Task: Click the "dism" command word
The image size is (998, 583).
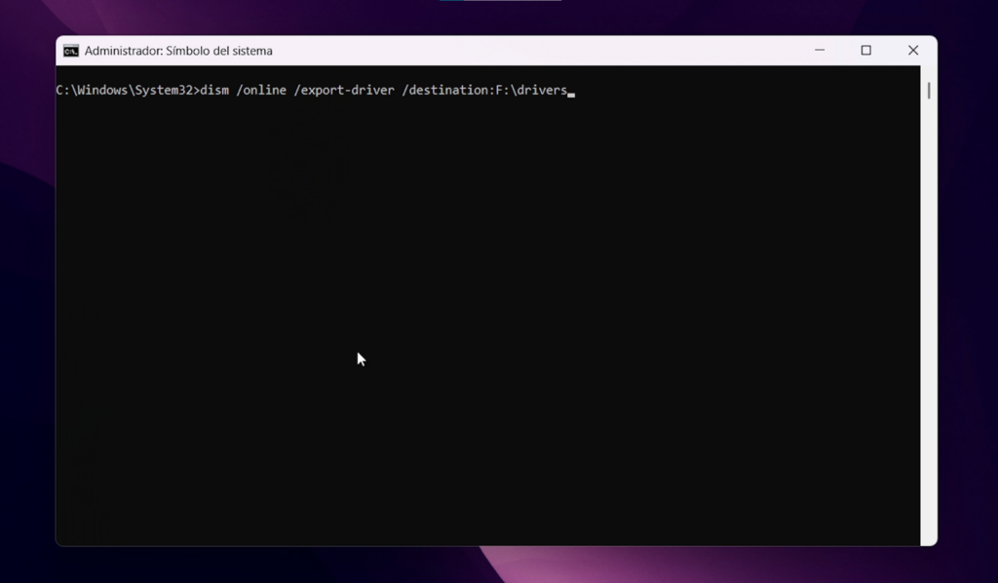Action: coord(213,91)
